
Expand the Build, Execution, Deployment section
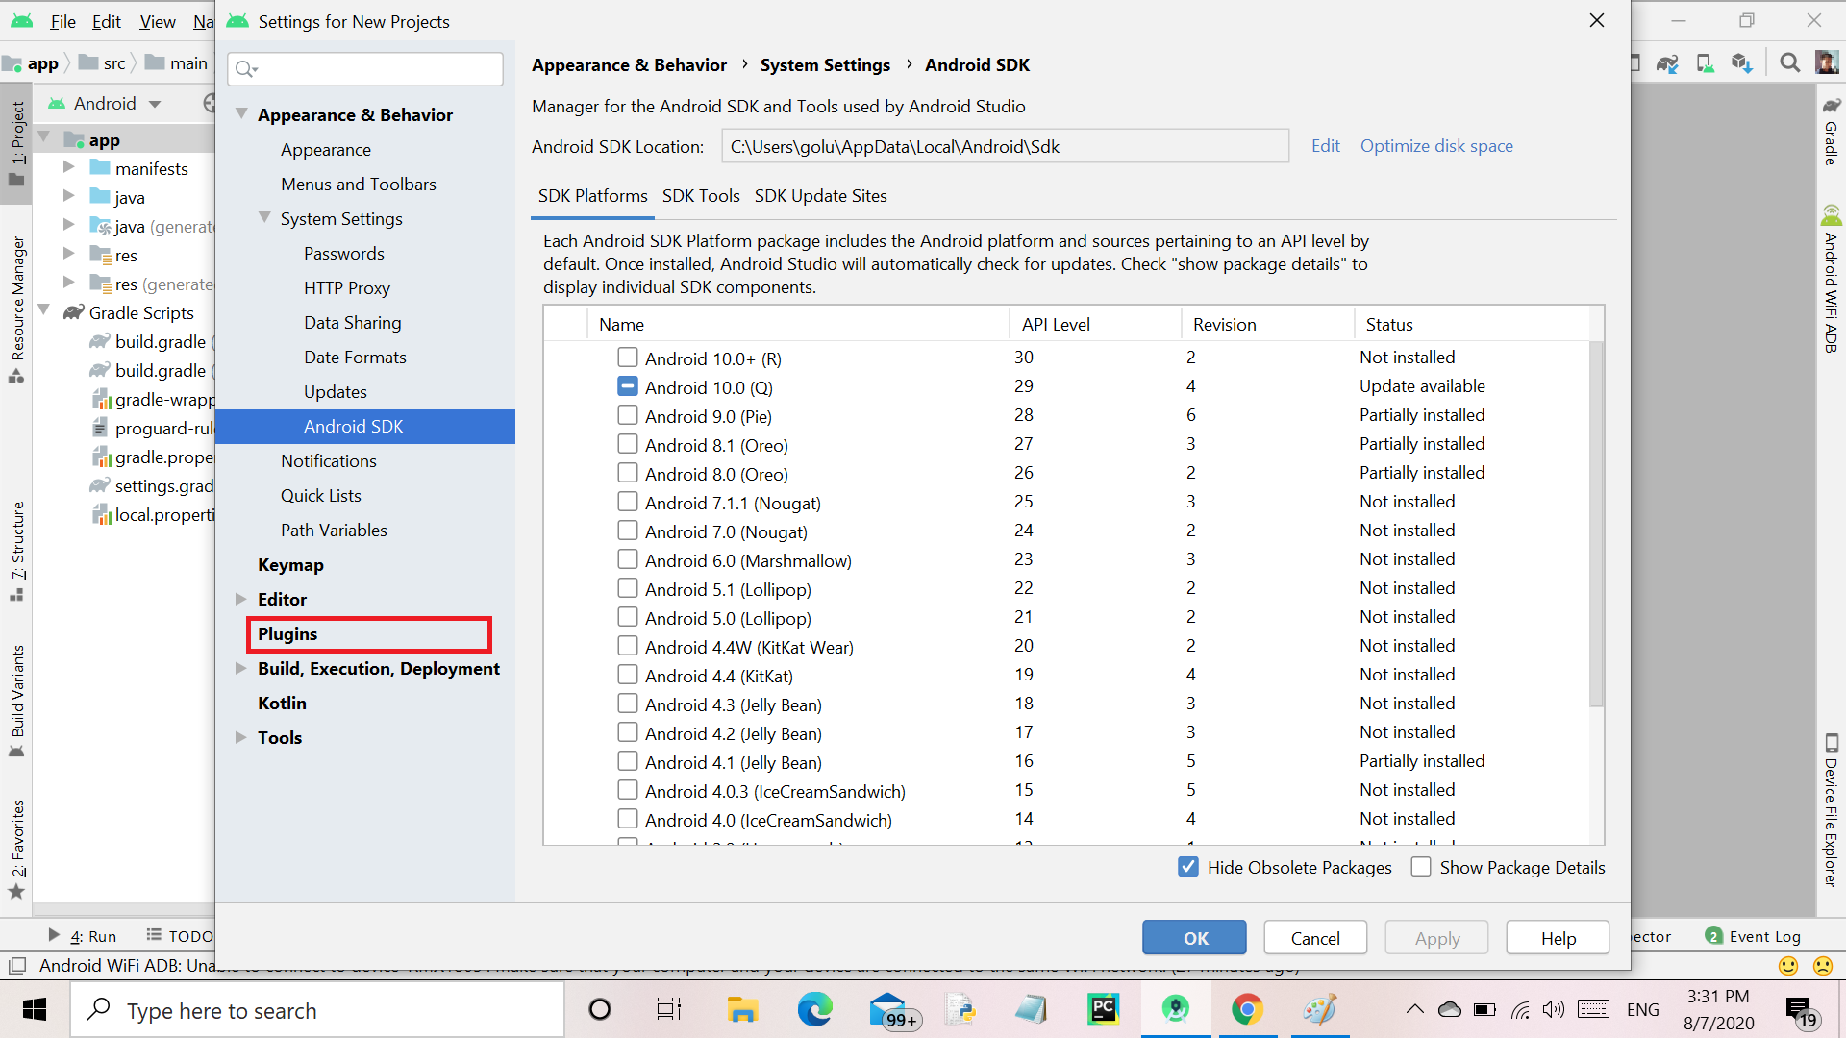click(241, 668)
